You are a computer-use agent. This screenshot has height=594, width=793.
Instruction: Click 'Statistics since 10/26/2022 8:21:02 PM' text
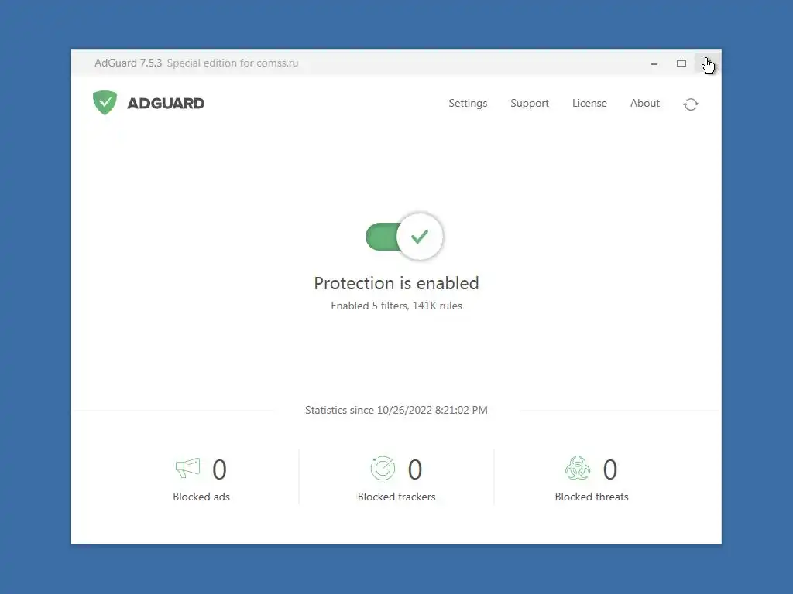point(396,410)
